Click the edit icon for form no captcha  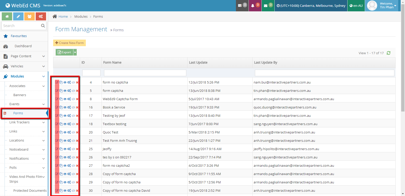pyautogui.click(x=57, y=82)
